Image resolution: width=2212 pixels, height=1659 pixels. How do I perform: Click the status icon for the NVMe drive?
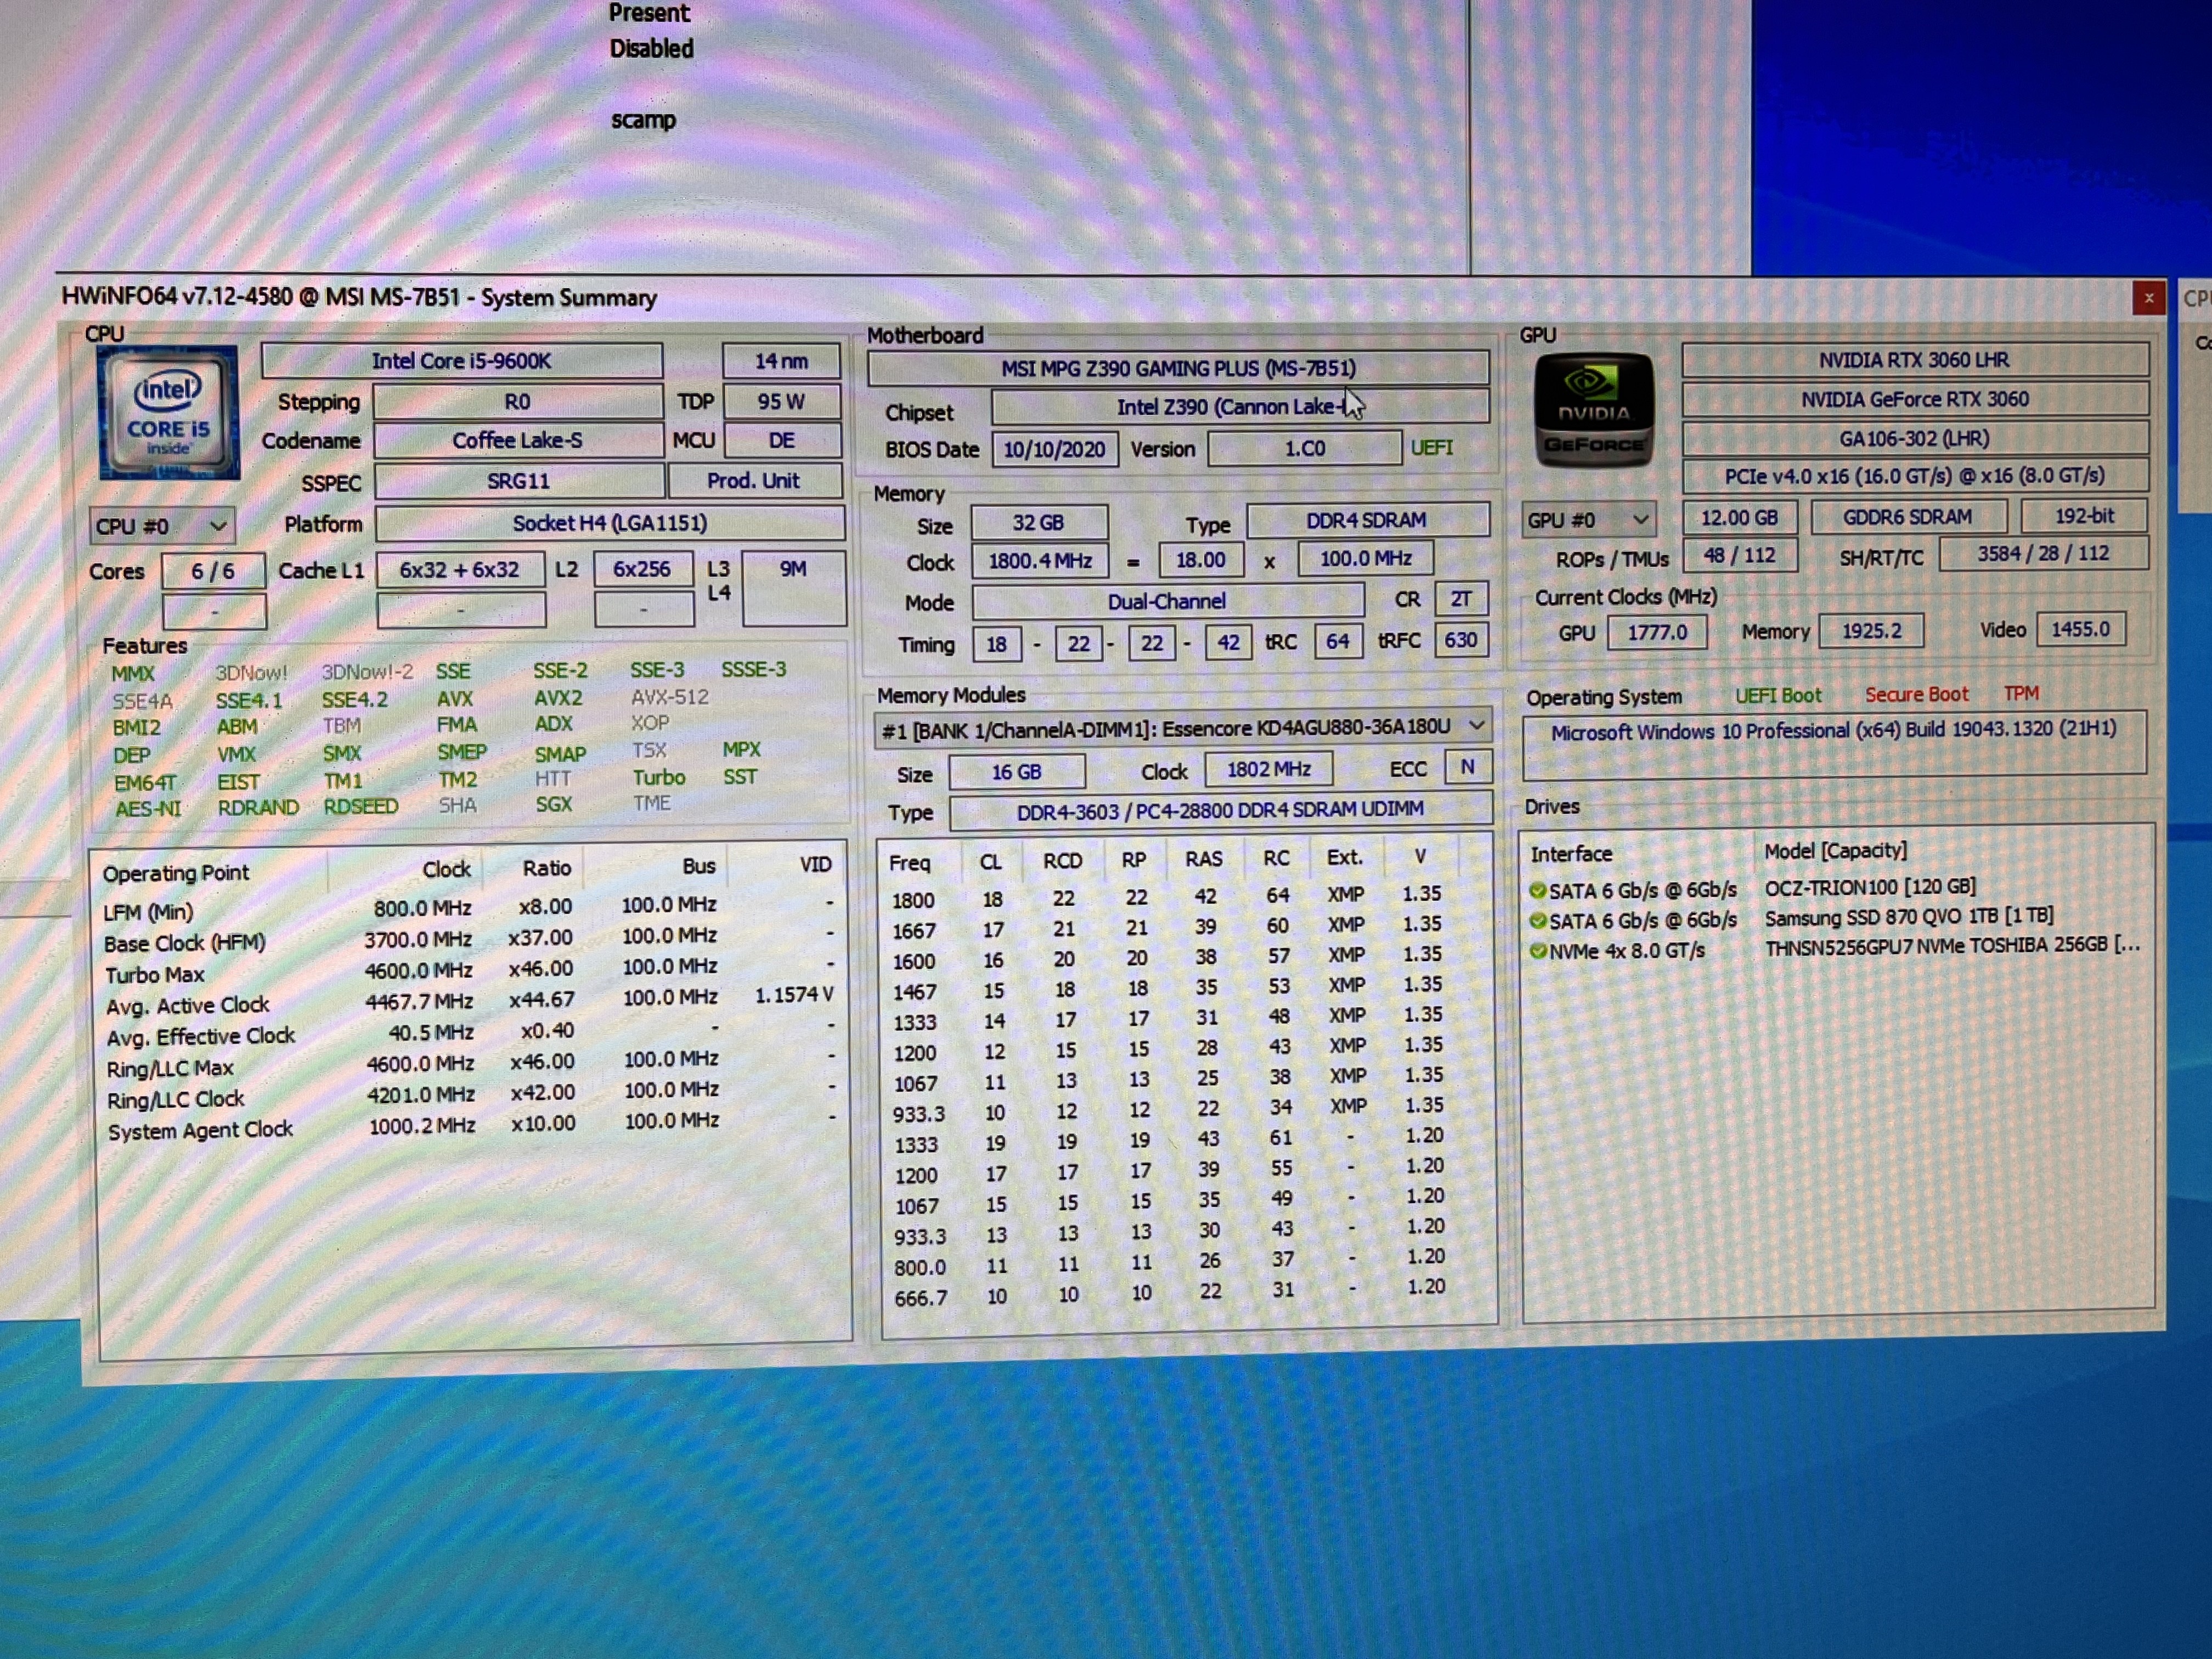(x=1538, y=950)
